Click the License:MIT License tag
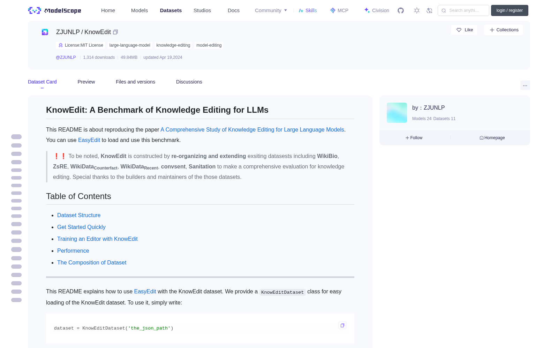This screenshot has height=348, width=558. coord(81,45)
